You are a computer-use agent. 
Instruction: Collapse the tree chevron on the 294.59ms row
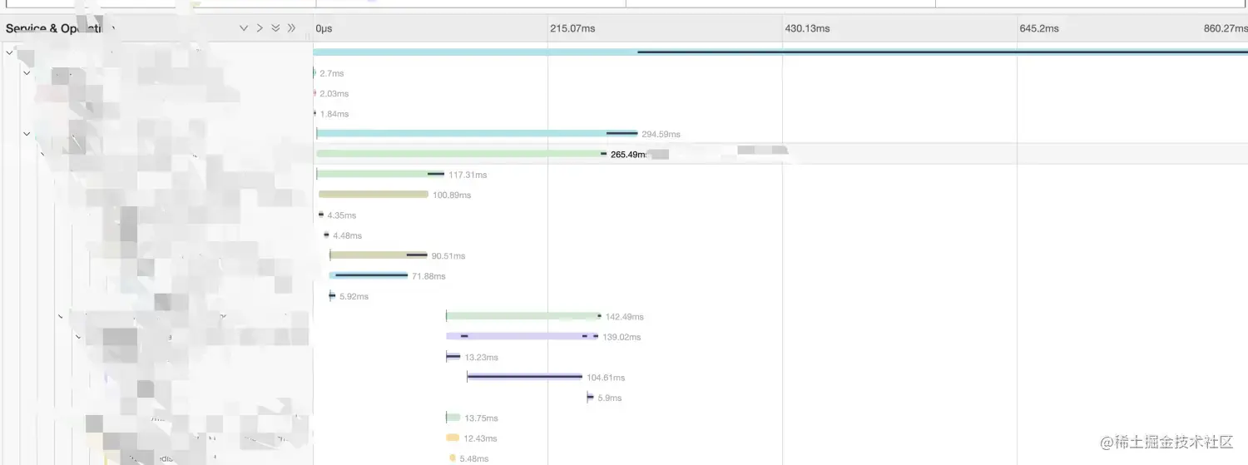pyautogui.click(x=27, y=134)
